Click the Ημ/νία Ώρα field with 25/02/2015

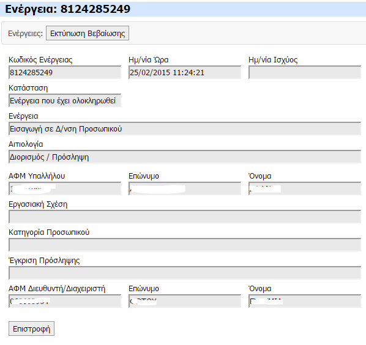(185, 72)
